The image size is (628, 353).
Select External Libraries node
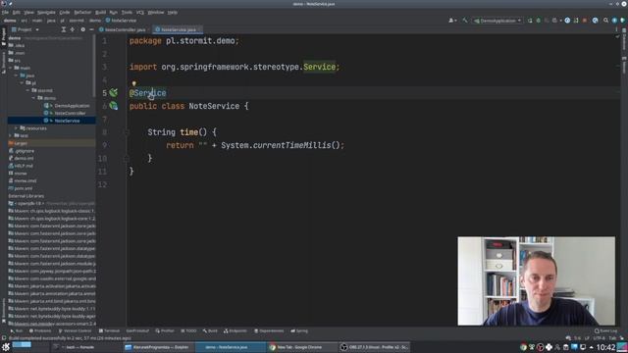pyautogui.click(x=26, y=196)
